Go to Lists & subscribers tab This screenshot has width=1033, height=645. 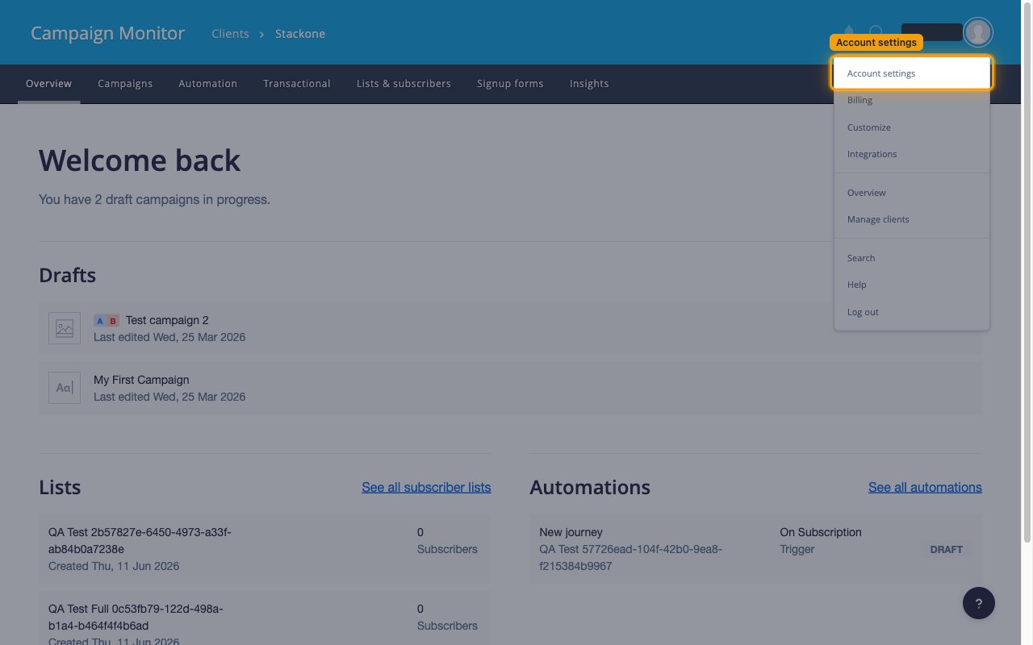coord(404,84)
